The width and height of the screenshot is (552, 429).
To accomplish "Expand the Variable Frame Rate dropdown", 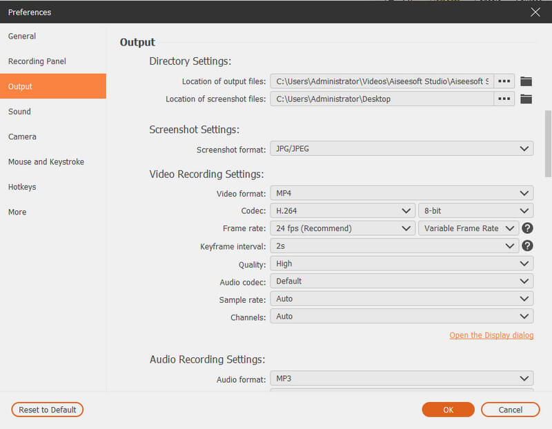I will tap(469, 228).
